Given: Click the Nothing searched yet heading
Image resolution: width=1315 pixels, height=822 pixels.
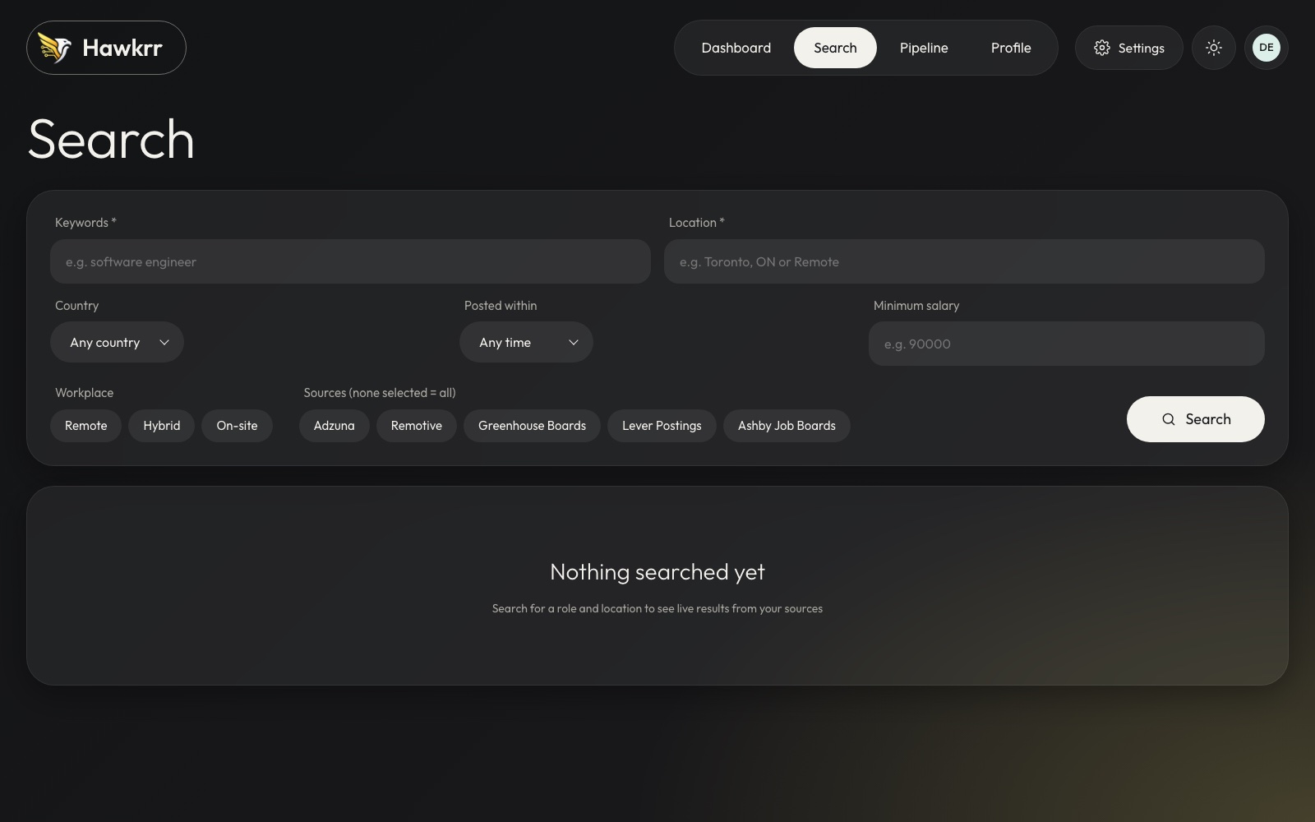Looking at the screenshot, I should click(657, 572).
